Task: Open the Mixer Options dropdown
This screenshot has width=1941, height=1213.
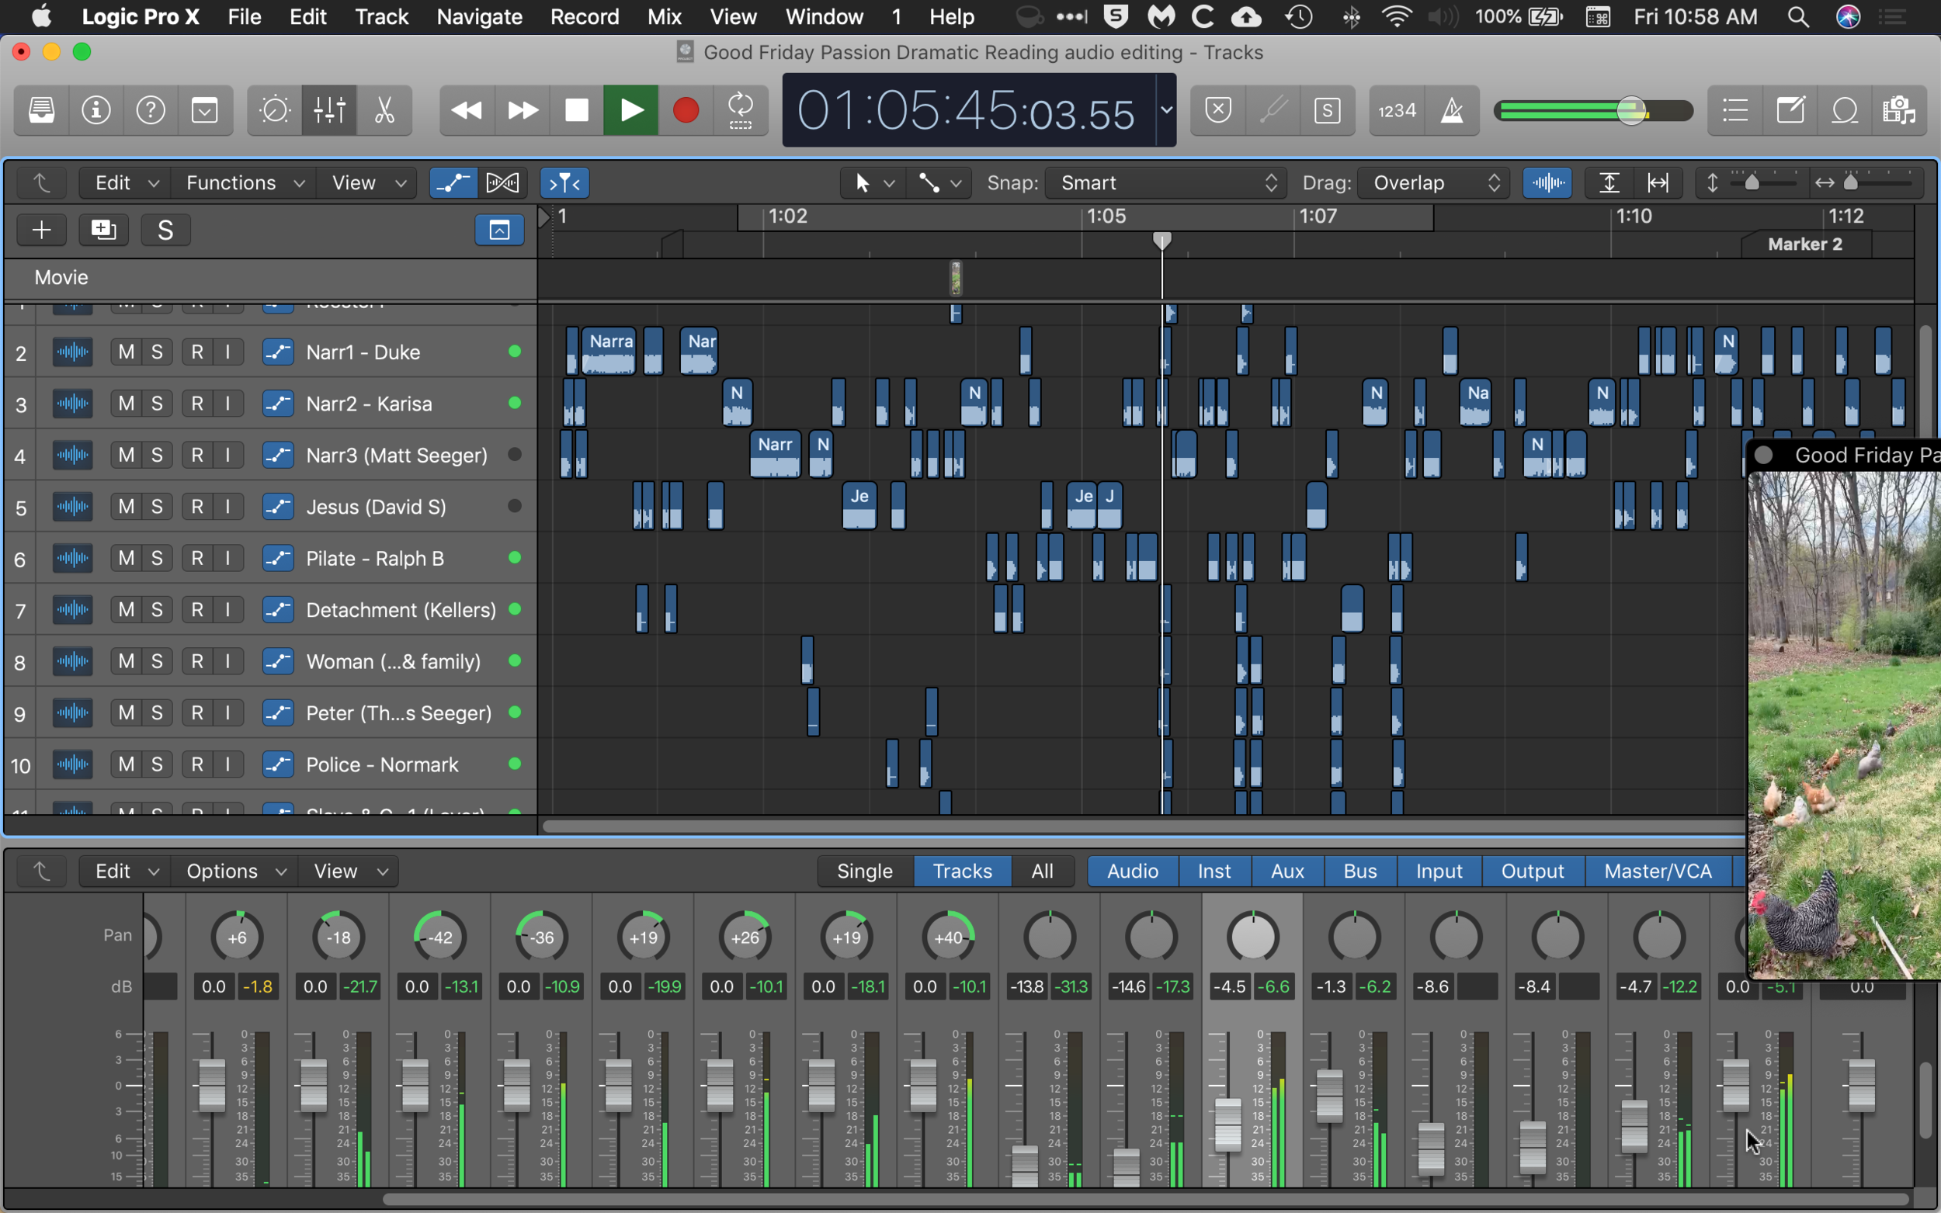Action: coord(235,872)
